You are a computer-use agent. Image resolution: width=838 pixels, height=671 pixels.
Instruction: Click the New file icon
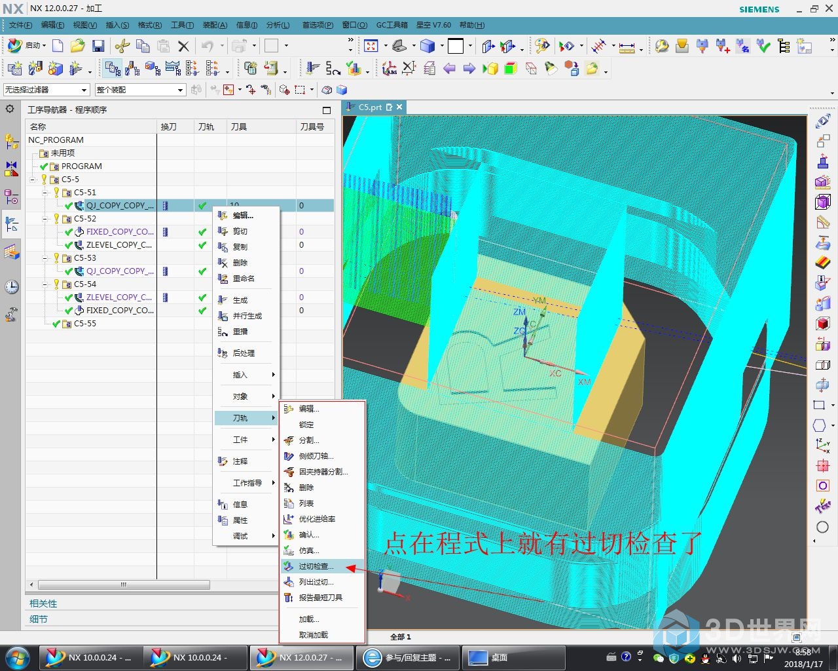tap(58, 46)
